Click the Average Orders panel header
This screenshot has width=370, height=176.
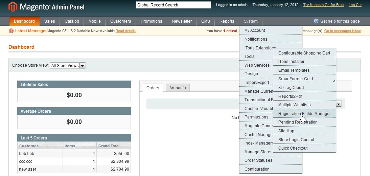74,111
